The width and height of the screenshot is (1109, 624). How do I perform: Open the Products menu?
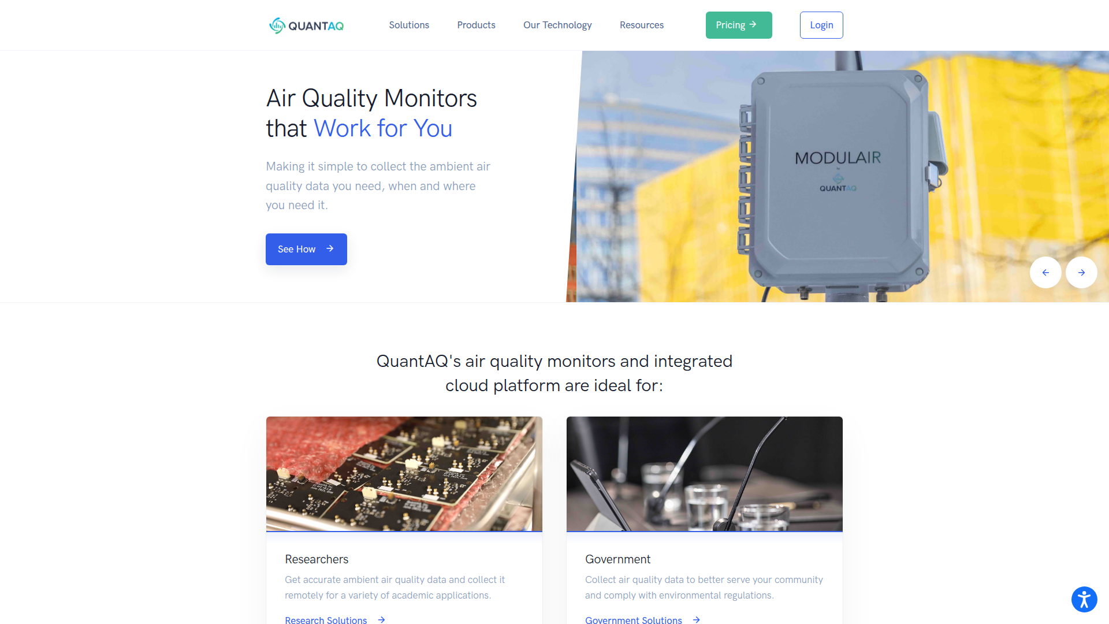coord(477,25)
